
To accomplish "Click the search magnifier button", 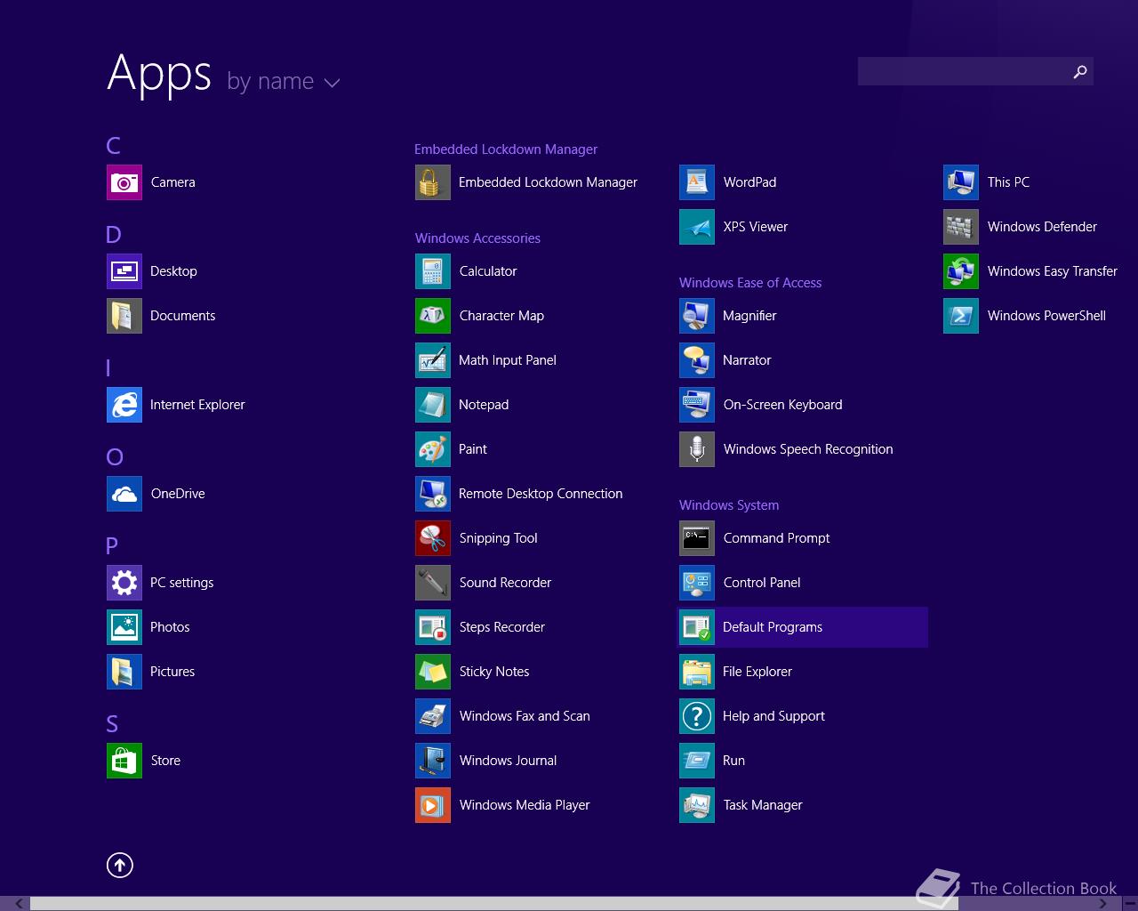I will click(x=1080, y=72).
